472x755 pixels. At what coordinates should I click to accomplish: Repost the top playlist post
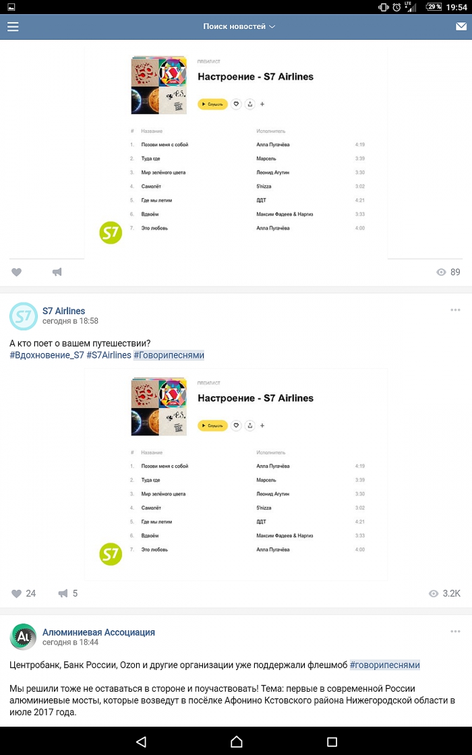pyautogui.click(x=57, y=272)
